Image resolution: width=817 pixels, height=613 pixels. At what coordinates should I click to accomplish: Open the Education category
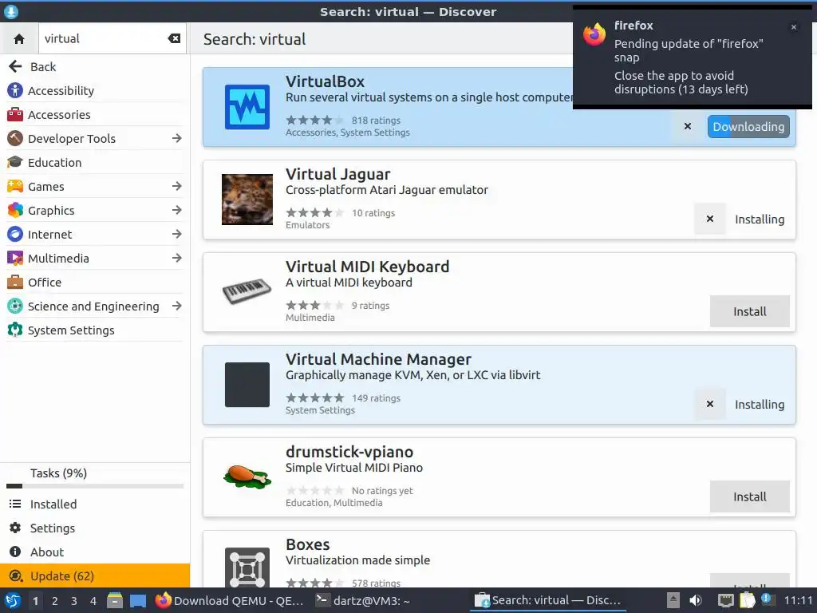click(95, 163)
